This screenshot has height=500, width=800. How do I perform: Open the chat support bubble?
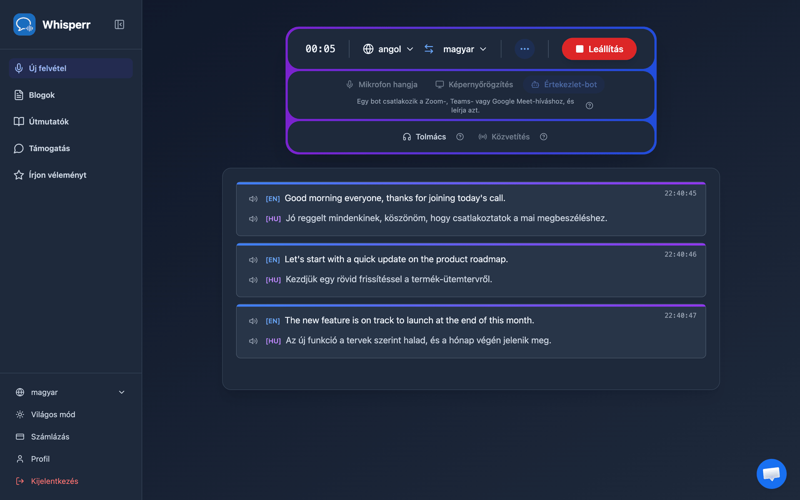771,473
